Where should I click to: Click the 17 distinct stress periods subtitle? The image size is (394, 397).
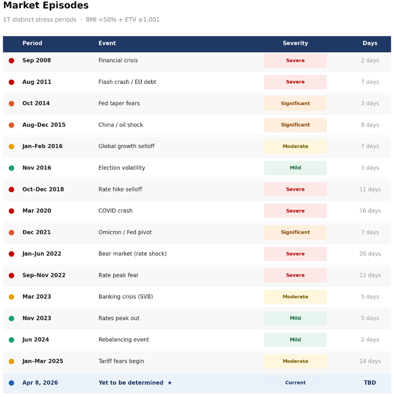point(41,20)
